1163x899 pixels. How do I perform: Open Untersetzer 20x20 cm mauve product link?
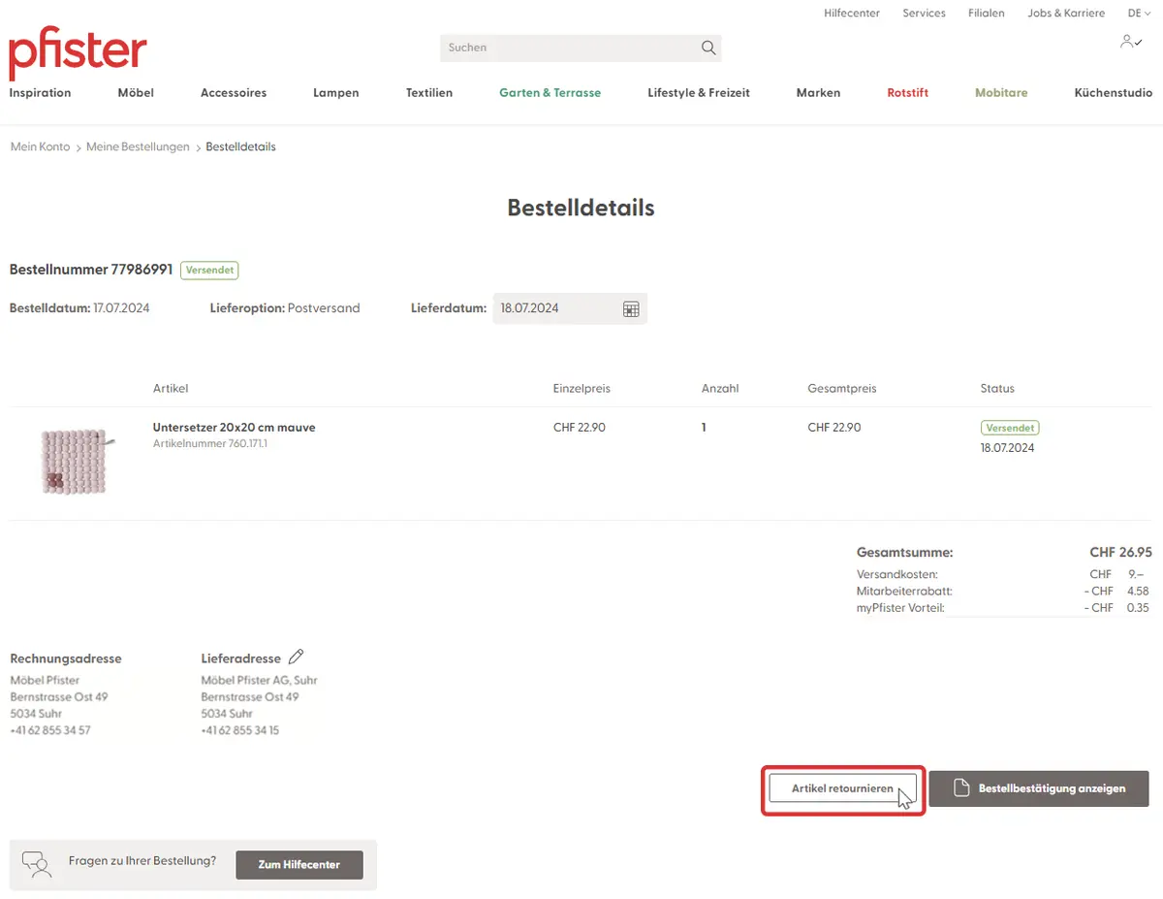(234, 427)
